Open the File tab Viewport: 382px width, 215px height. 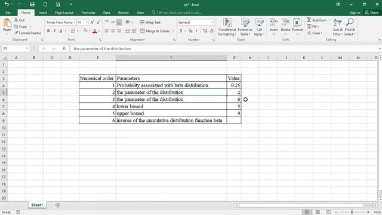tap(8, 13)
